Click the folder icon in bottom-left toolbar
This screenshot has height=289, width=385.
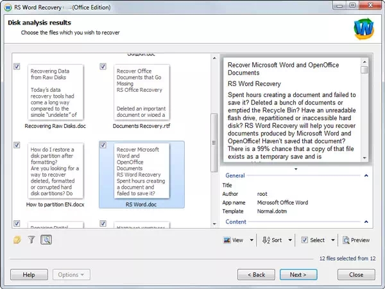tap(17, 240)
